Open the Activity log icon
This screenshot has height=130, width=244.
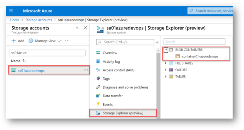98,61
